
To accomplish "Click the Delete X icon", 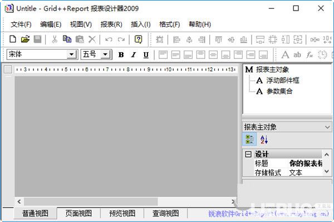I will (92, 40).
